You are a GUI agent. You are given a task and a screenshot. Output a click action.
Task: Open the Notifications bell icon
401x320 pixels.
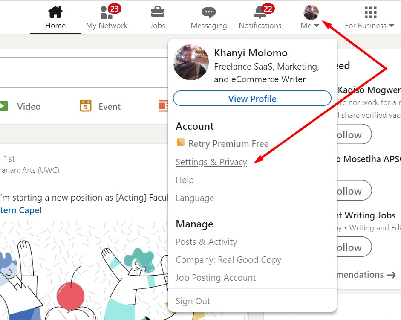coord(260,12)
